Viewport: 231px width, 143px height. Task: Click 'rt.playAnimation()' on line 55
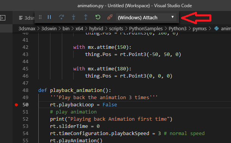tap(76, 140)
